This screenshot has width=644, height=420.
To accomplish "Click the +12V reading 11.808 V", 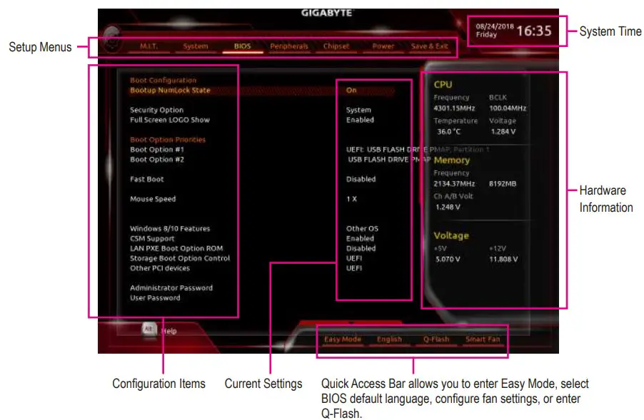I will pos(503,260).
